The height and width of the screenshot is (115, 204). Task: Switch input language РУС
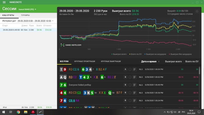tap(183, 112)
